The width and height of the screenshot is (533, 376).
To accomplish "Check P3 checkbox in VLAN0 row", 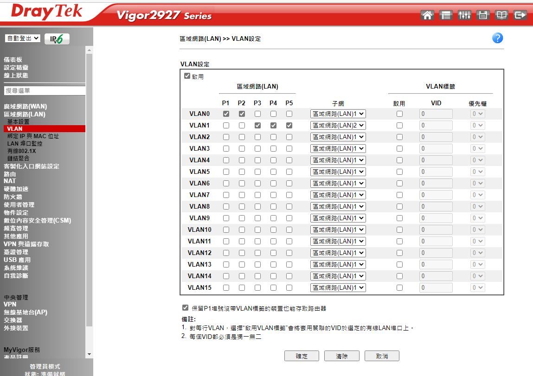I will (x=257, y=114).
